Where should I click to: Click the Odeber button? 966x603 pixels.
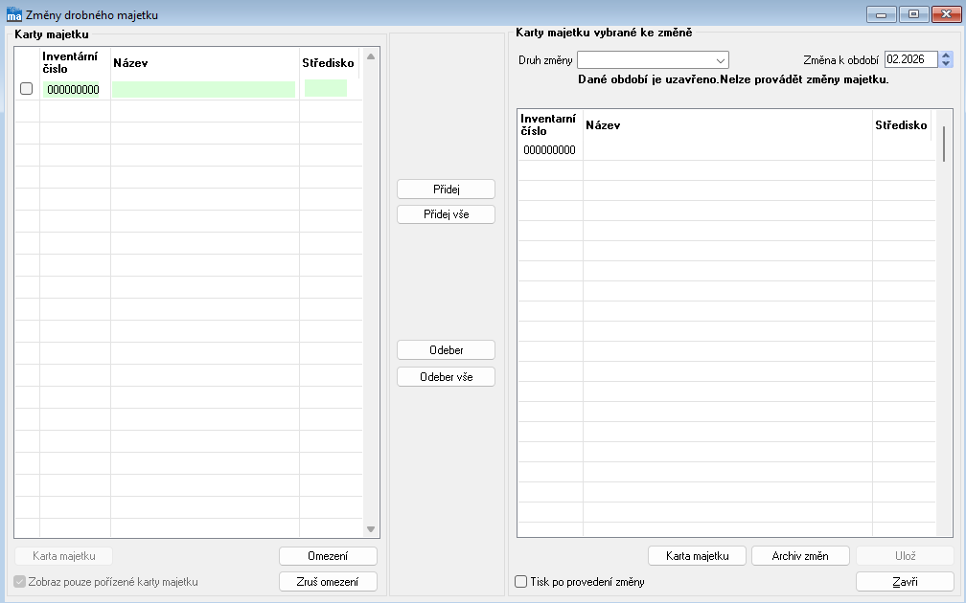click(446, 350)
